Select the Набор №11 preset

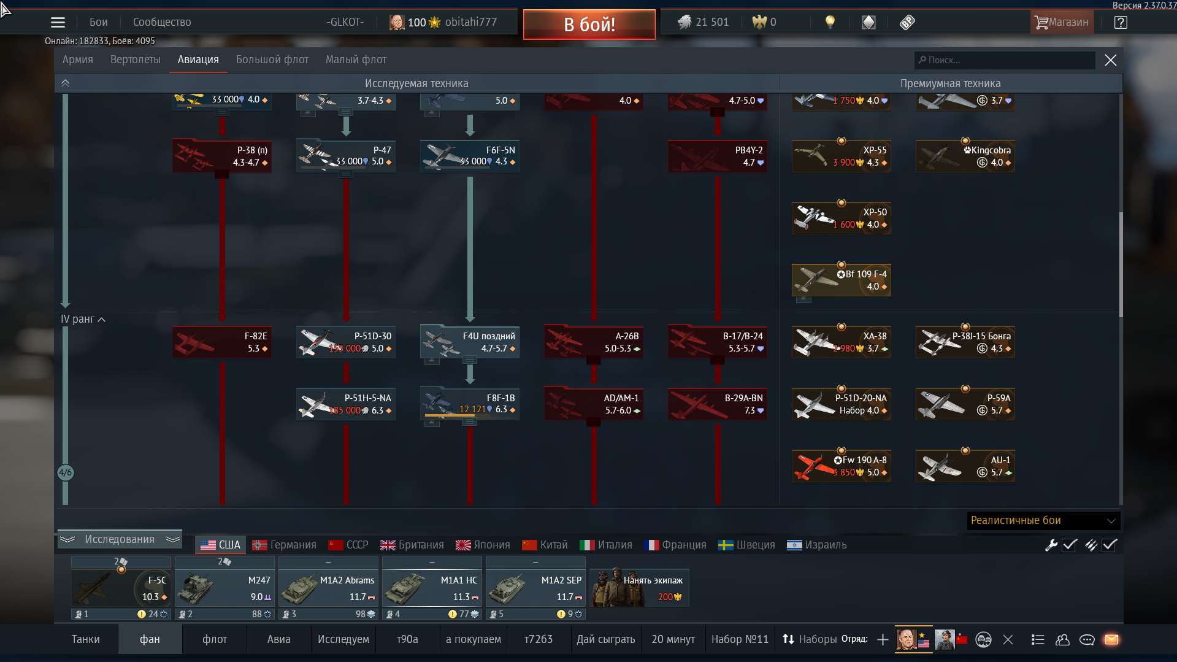[x=740, y=639]
